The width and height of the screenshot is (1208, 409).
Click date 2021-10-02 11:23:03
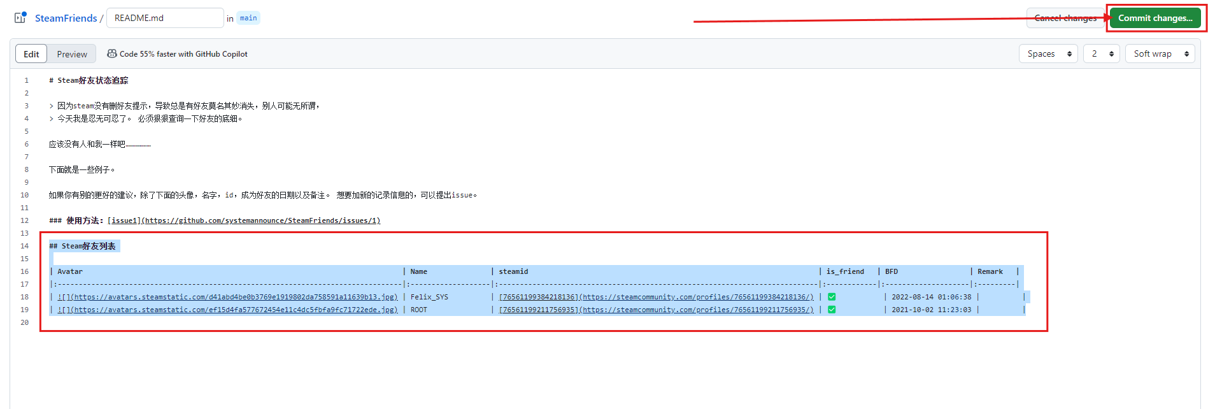click(x=932, y=310)
